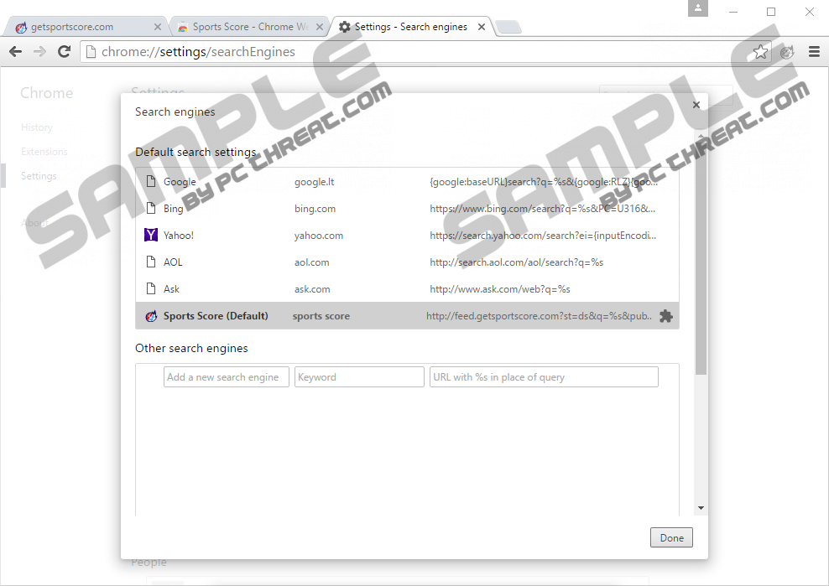The image size is (829, 586).
Task: Focus the Add a new search engine field
Action: tap(227, 376)
